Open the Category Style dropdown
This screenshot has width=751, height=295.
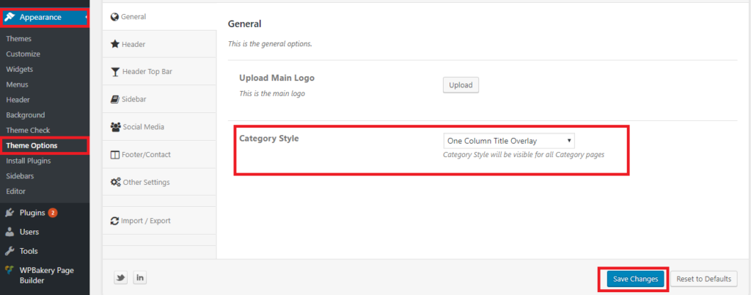point(509,140)
